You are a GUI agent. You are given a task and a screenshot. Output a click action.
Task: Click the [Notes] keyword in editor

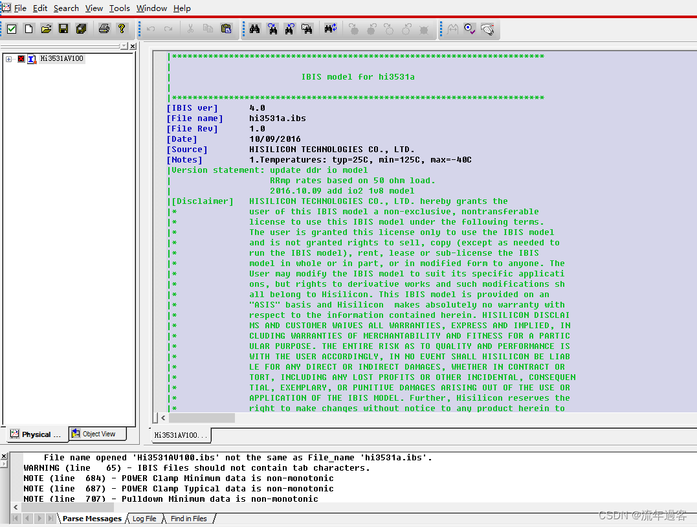coord(184,160)
